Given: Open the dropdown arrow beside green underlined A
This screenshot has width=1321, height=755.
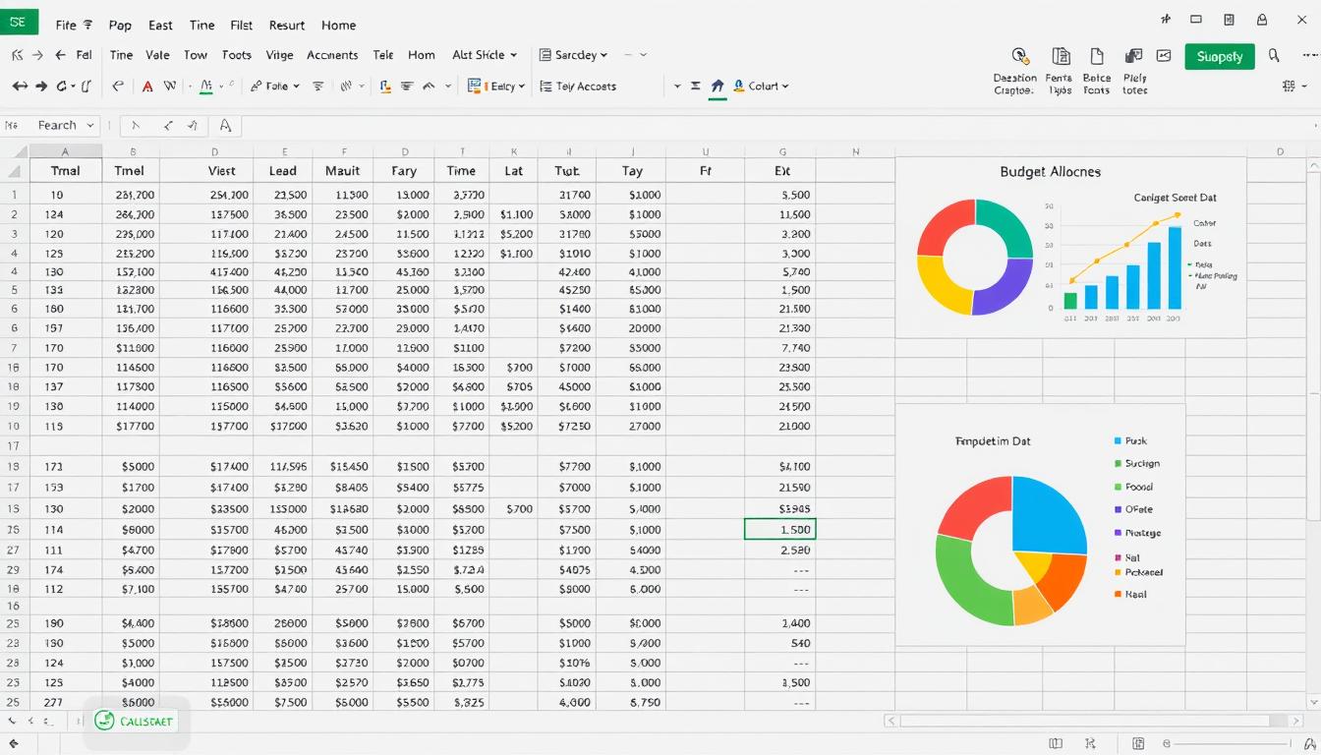Looking at the screenshot, I should click(x=221, y=87).
